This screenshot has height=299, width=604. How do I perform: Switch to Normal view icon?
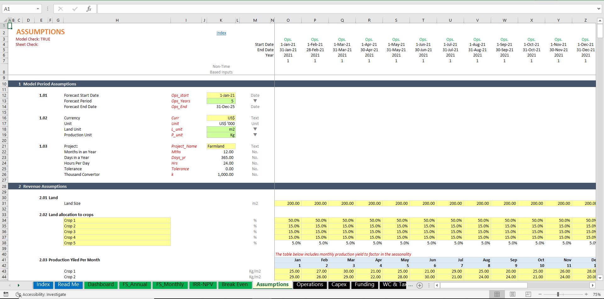coord(497,294)
